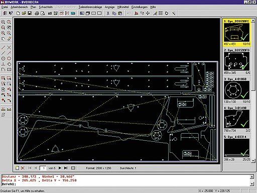Save using the floppy disk icon
Image resolution: width=257 pixels, height=193 pixels.
pos(30,13)
